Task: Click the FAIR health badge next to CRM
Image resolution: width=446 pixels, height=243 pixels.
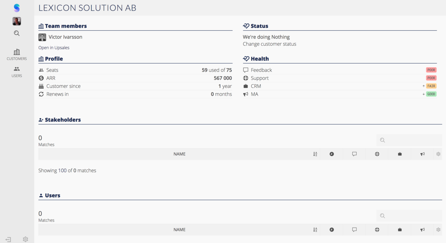Action: point(431,86)
